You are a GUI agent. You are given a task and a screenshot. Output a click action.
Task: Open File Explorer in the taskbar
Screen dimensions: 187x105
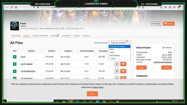[x=64, y=102]
